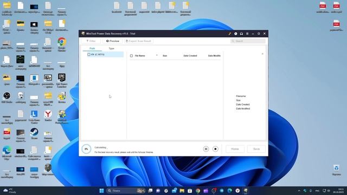Open the blue L launcher desktop icon
The height and width of the screenshot is (195, 347).
[34, 117]
